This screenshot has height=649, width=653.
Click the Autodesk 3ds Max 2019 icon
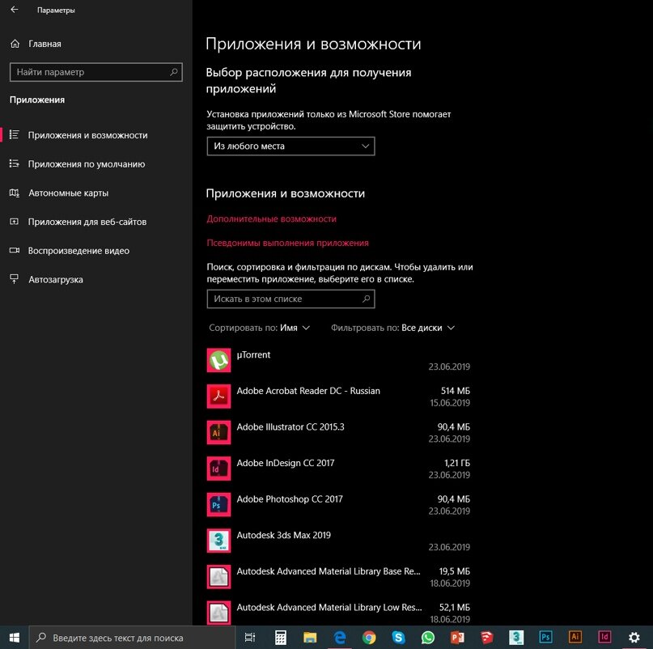218,541
